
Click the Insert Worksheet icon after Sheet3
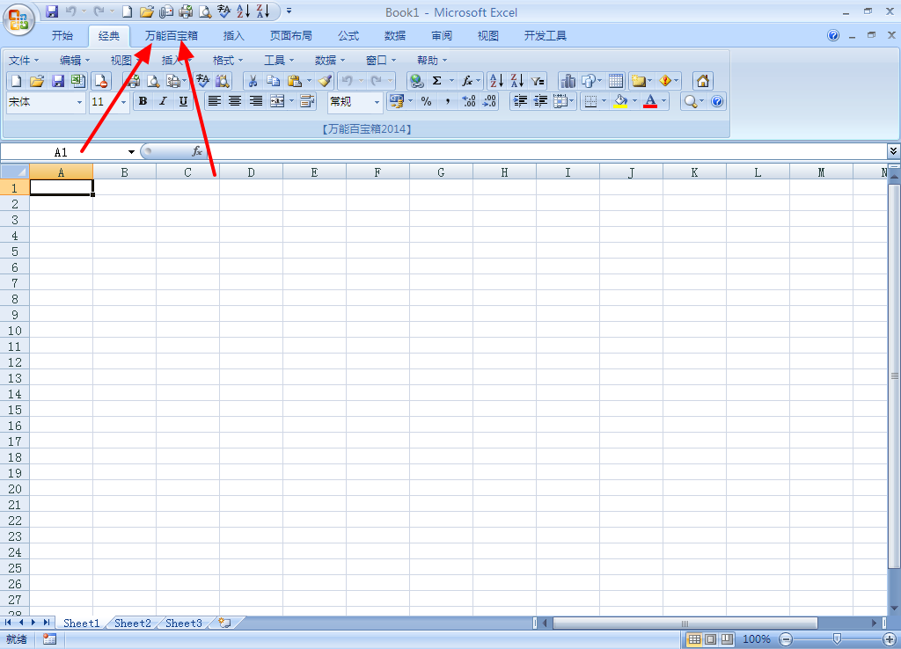pos(224,623)
